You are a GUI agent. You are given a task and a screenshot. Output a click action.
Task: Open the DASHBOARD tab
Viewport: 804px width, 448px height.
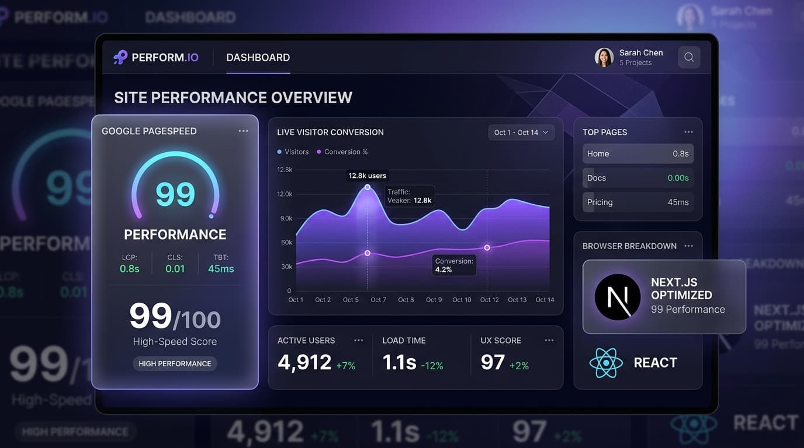pyautogui.click(x=258, y=57)
